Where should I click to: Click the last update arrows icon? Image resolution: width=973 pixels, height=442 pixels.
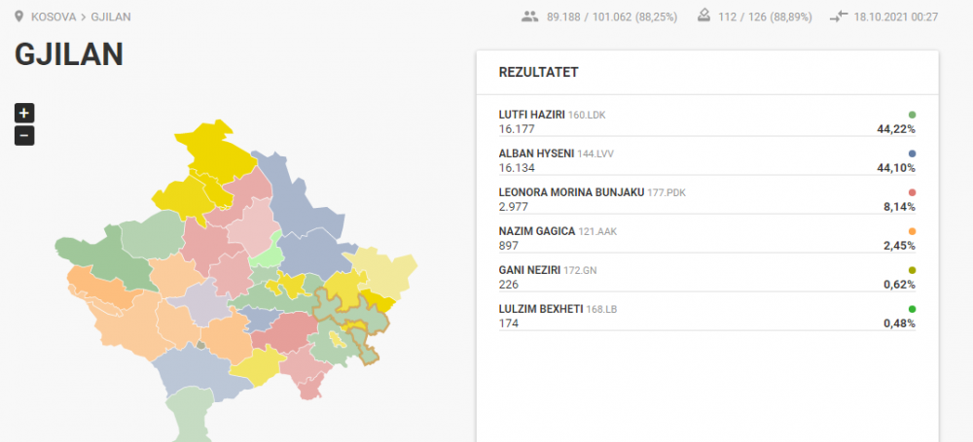tap(840, 17)
